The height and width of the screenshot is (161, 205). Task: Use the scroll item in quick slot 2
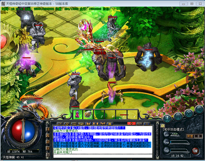[88, 114]
